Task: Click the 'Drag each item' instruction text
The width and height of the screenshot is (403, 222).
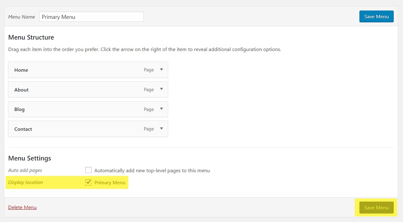Action: click(x=145, y=49)
